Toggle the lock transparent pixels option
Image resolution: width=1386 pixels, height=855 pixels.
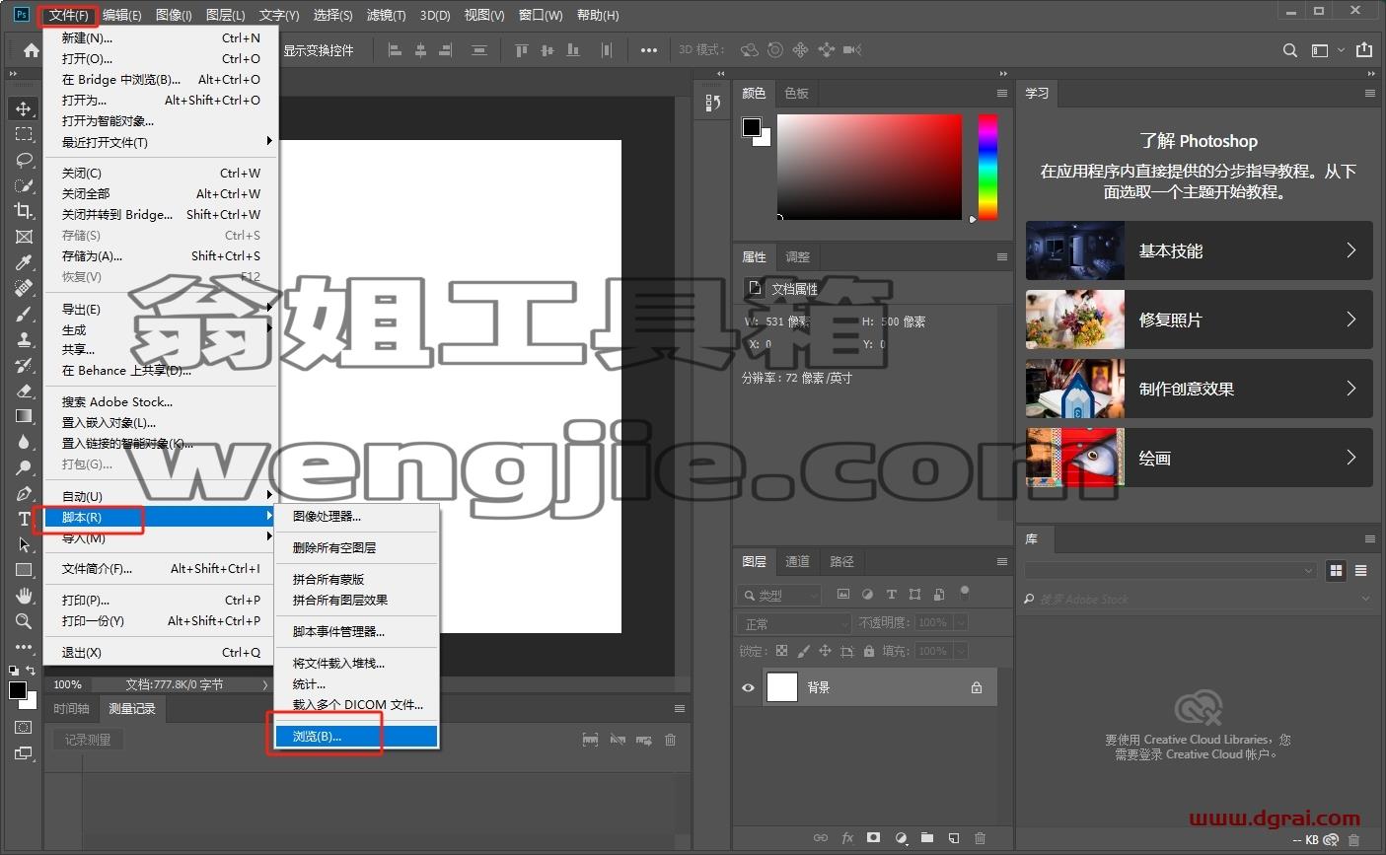(x=781, y=651)
